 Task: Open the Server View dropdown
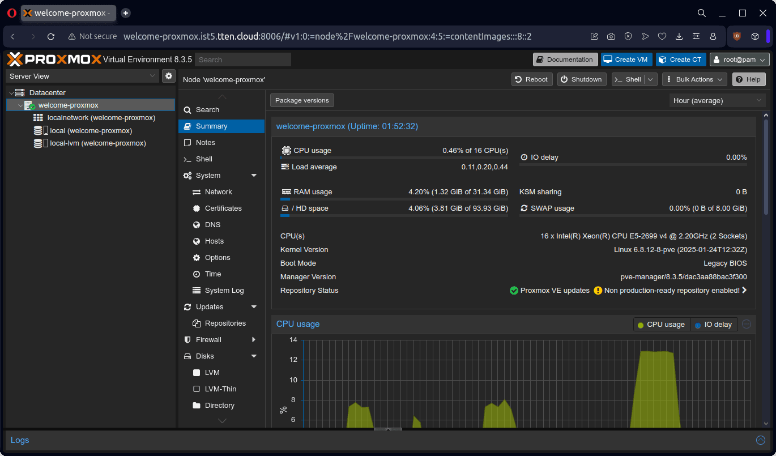[82, 76]
